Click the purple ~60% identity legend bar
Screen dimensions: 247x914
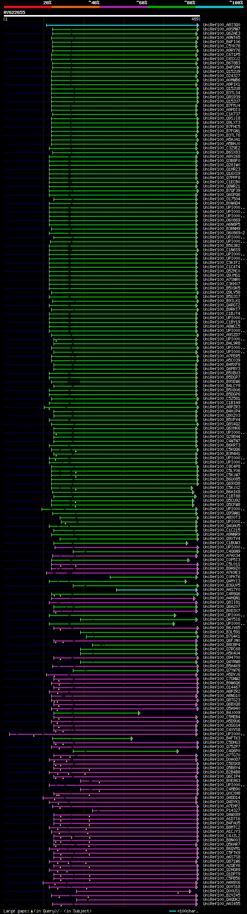point(123,7)
